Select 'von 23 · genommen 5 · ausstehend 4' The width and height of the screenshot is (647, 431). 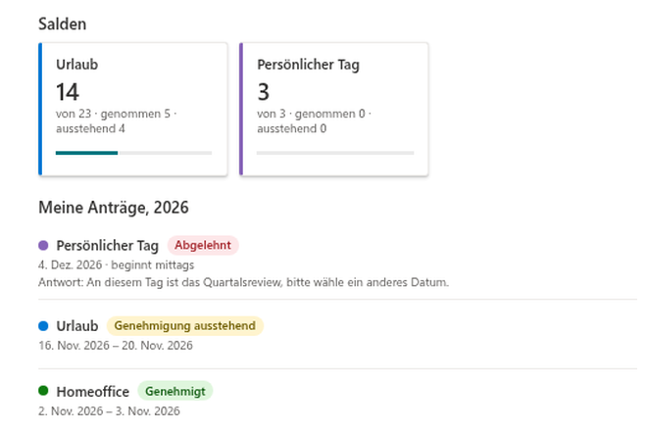click(x=117, y=121)
